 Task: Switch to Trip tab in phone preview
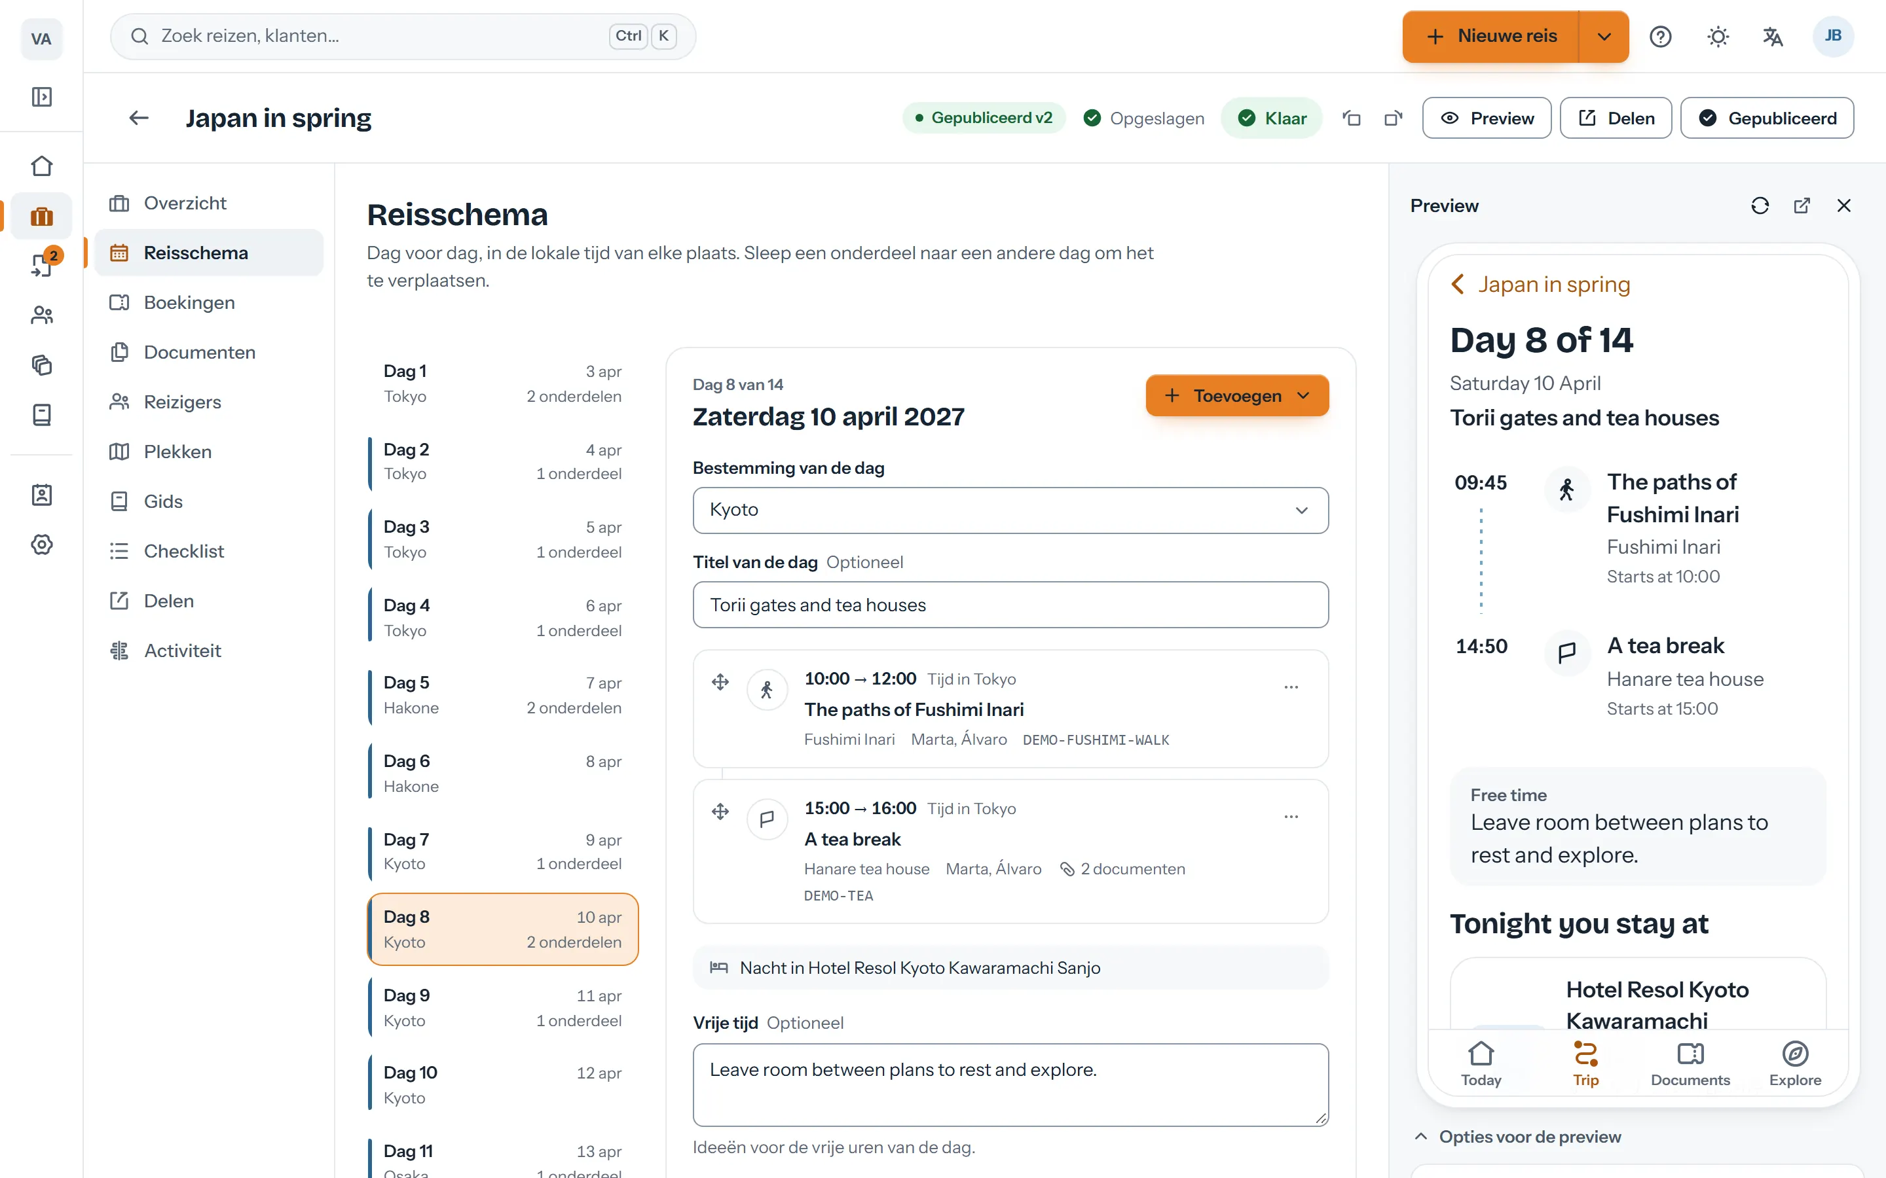(1585, 1064)
